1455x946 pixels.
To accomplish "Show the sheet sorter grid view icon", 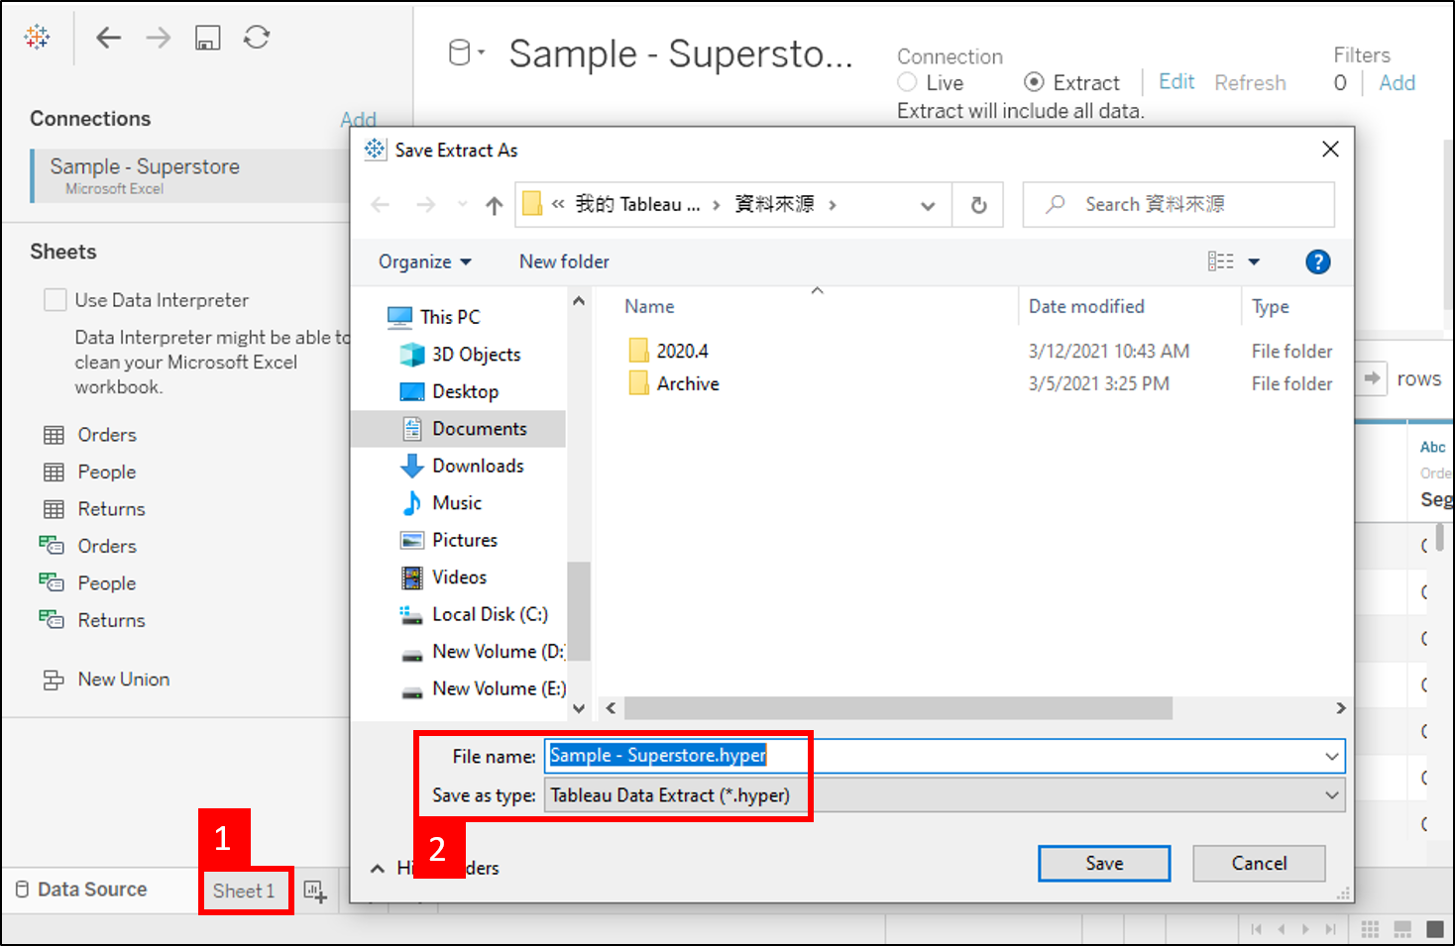I will pyautogui.click(x=1370, y=929).
